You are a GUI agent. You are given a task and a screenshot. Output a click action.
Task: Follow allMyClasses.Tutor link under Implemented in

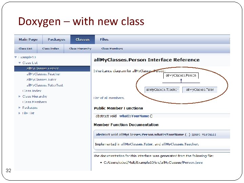click(137, 144)
